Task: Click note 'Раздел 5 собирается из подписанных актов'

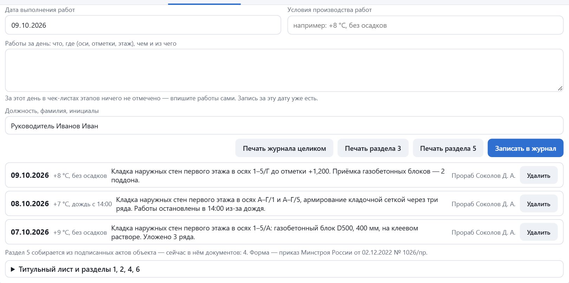Action: point(216,252)
